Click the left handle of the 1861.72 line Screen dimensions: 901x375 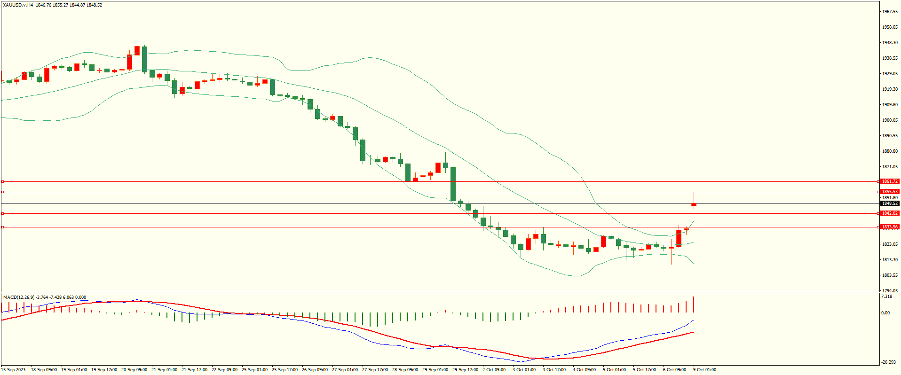pyautogui.click(x=2, y=181)
